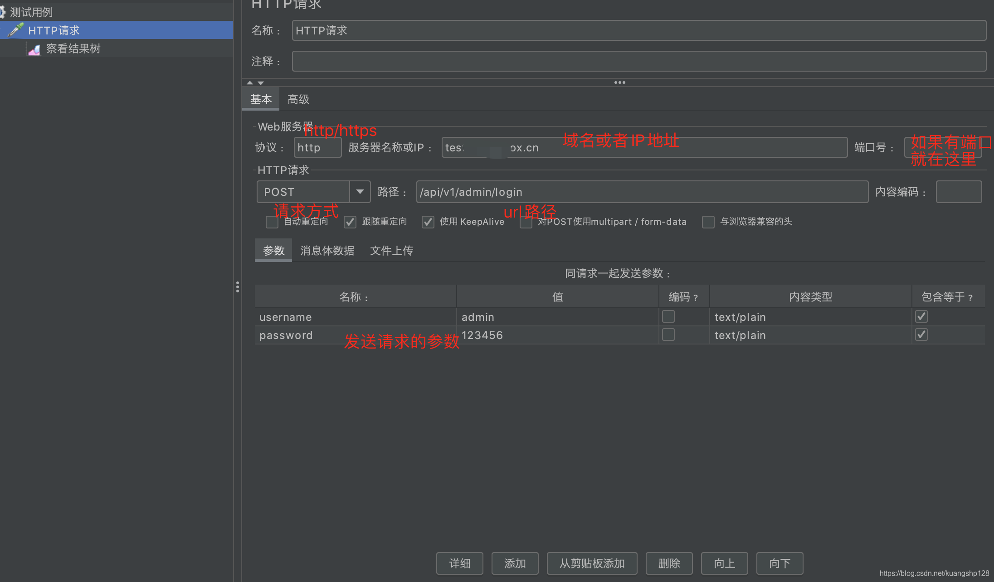Click the 测试用例 gear icon
Viewport: 994px width, 582px height.
coord(2,12)
